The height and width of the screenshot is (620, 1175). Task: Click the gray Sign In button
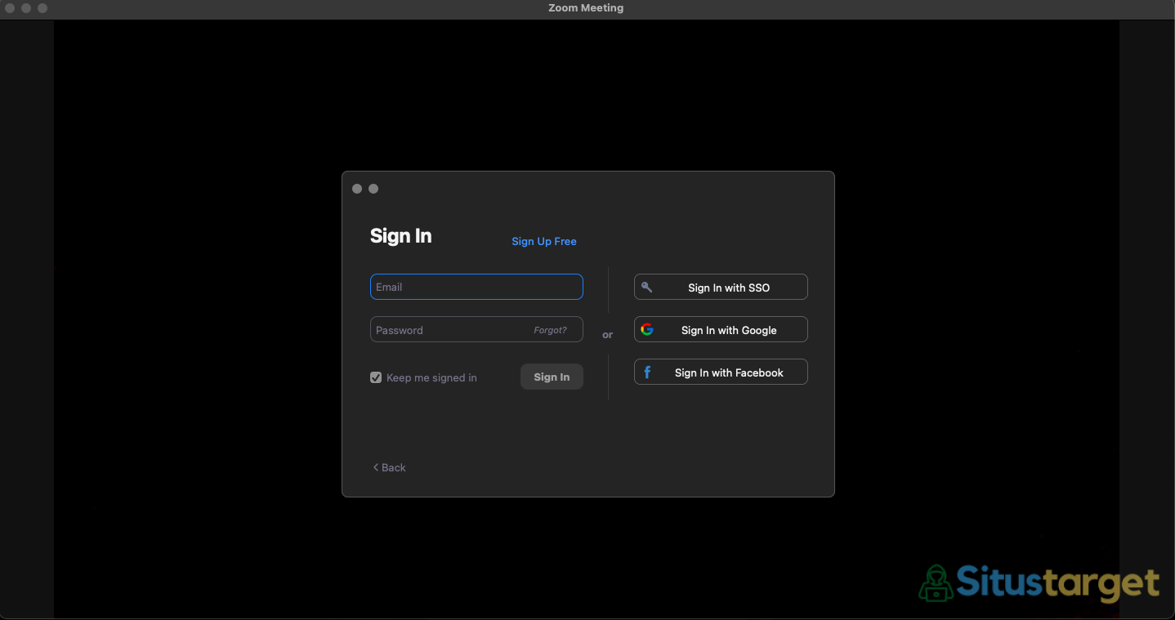coord(552,377)
